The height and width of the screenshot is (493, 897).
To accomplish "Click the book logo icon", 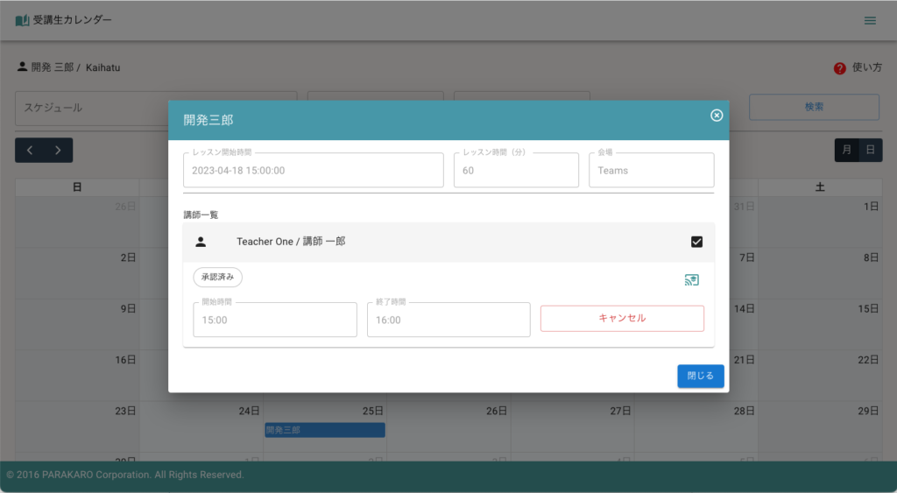I will point(22,20).
